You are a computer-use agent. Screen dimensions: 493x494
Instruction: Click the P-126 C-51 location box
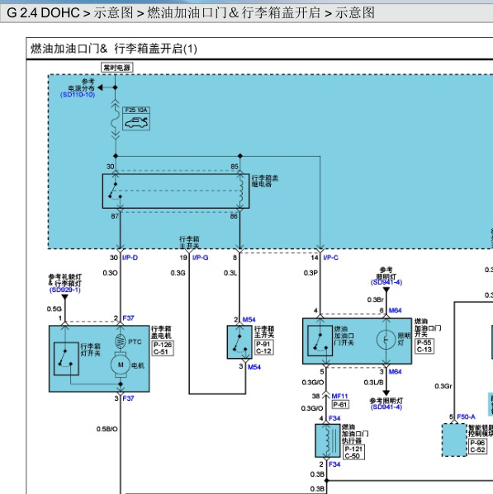(x=163, y=349)
